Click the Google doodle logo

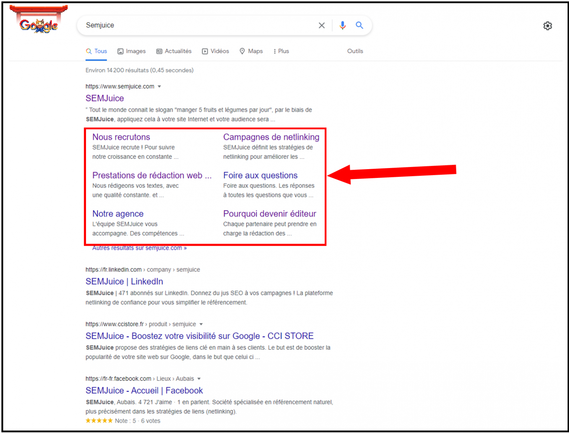(39, 20)
